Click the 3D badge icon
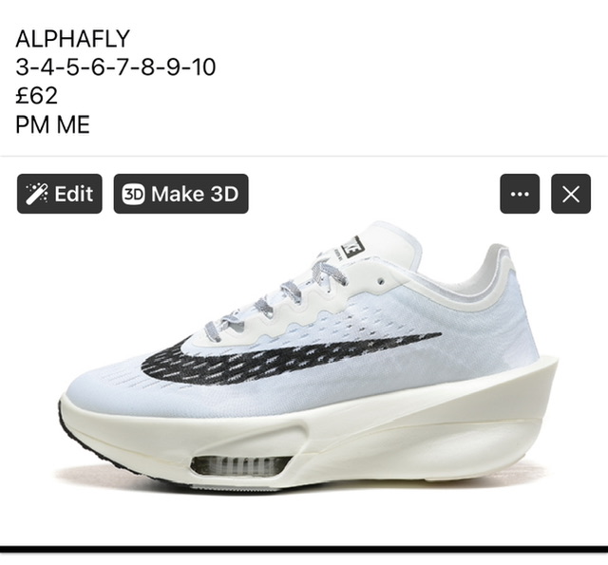Viewport: 608px width, 565px height. pyautogui.click(x=133, y=194)
